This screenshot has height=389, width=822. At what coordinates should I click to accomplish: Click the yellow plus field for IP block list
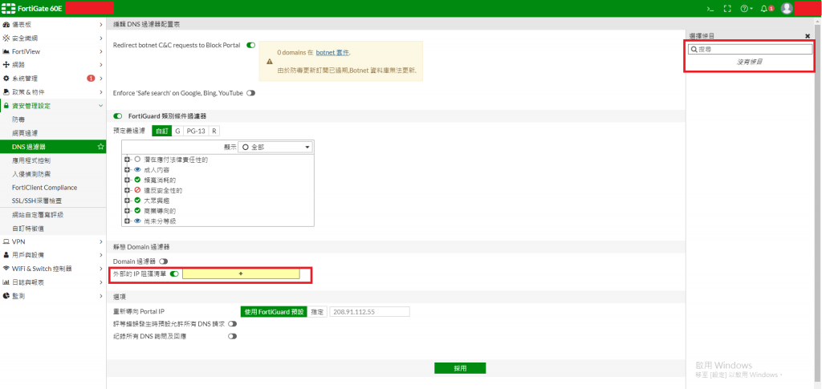pyautogui.click(x=241, y=274)
